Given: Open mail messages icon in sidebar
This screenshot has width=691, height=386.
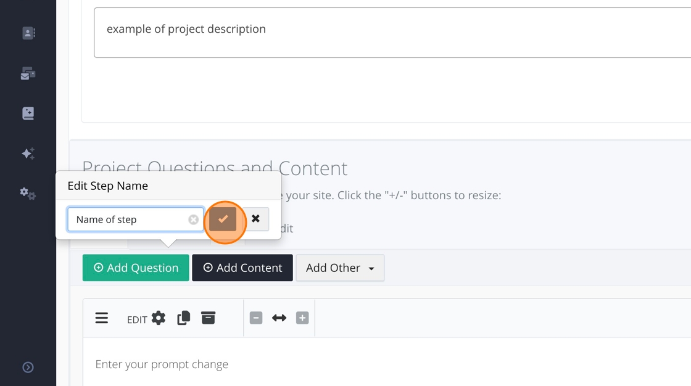Looking at the screenshot, I should pos(28,74).
